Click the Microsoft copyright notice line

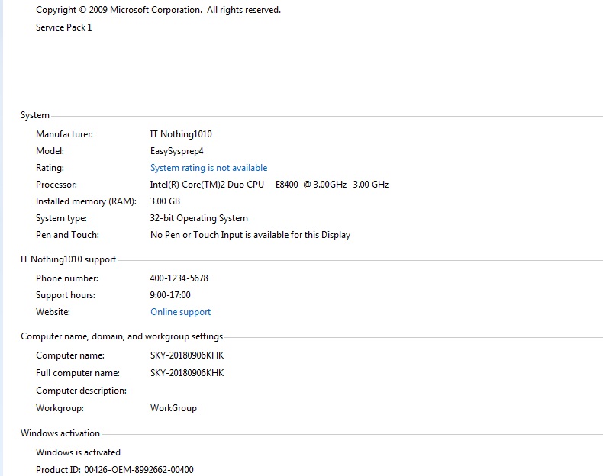158,10
